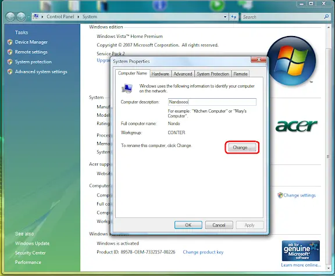
Task: Click 'Windows is activated' text
Action: pos(117,243)
